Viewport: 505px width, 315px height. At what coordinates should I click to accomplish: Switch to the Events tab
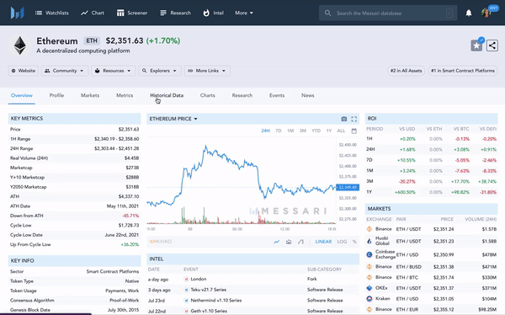[277, 95]
